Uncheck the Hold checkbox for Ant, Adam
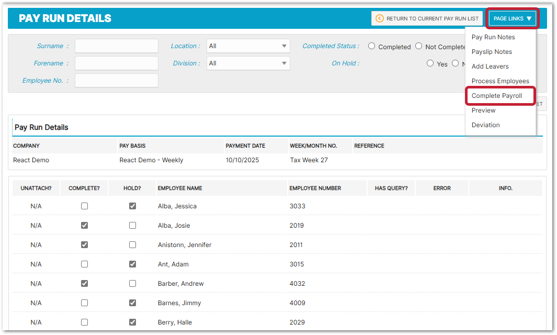The width and height of the screenshot is (557, 335). [x=132, y=264]
